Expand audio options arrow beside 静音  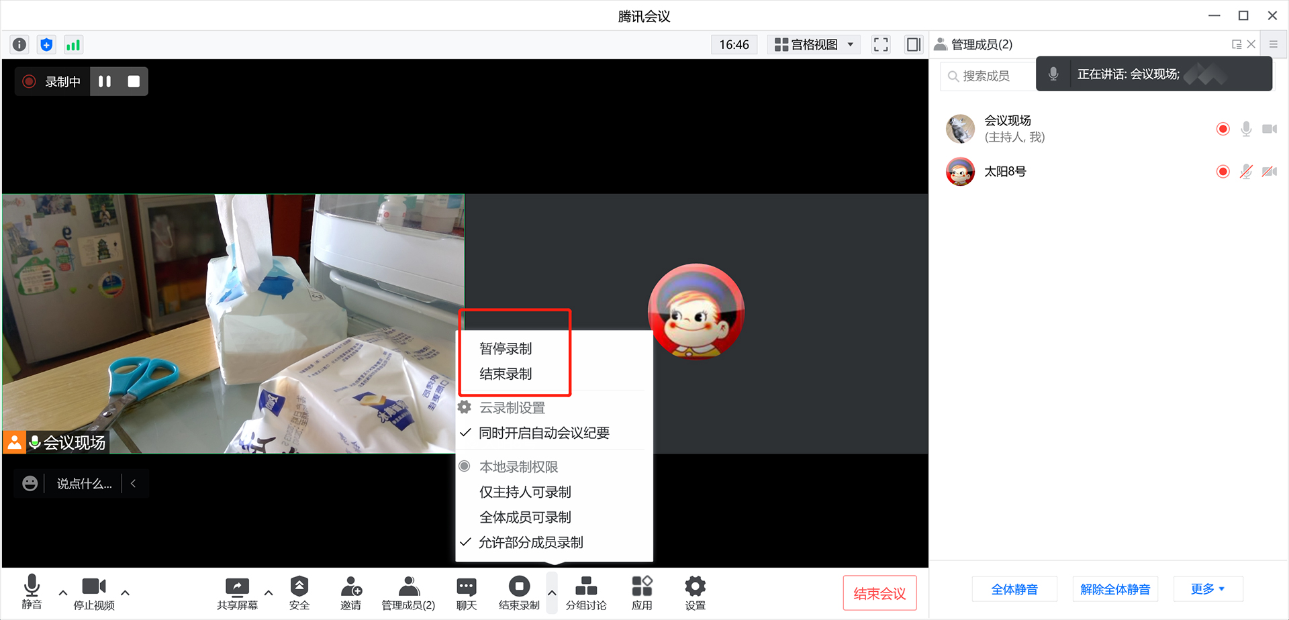63,592
